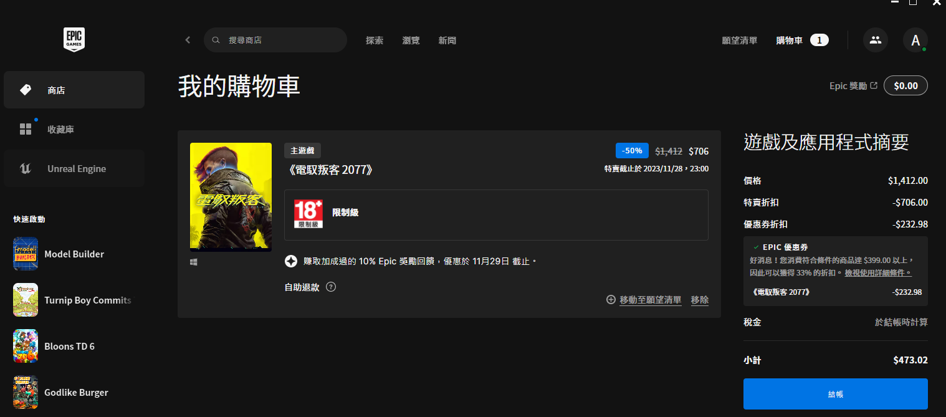Viewport: 946px width, 417px height.
Task: Click the store tag icon in sidebar
Action: point(26,90)
